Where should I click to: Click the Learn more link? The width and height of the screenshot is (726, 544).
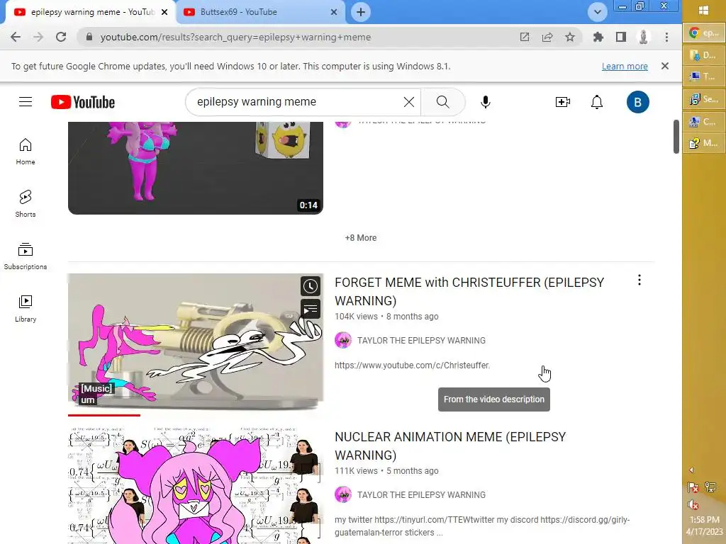click(625, 66)
